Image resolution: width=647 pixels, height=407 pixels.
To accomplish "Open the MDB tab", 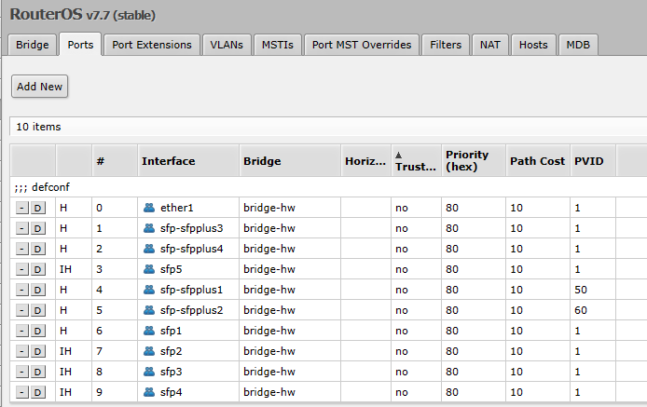I will tap(578, 45).
